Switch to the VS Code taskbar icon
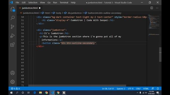The width and height of the screenshot is (170, 95). pos(52,93)
